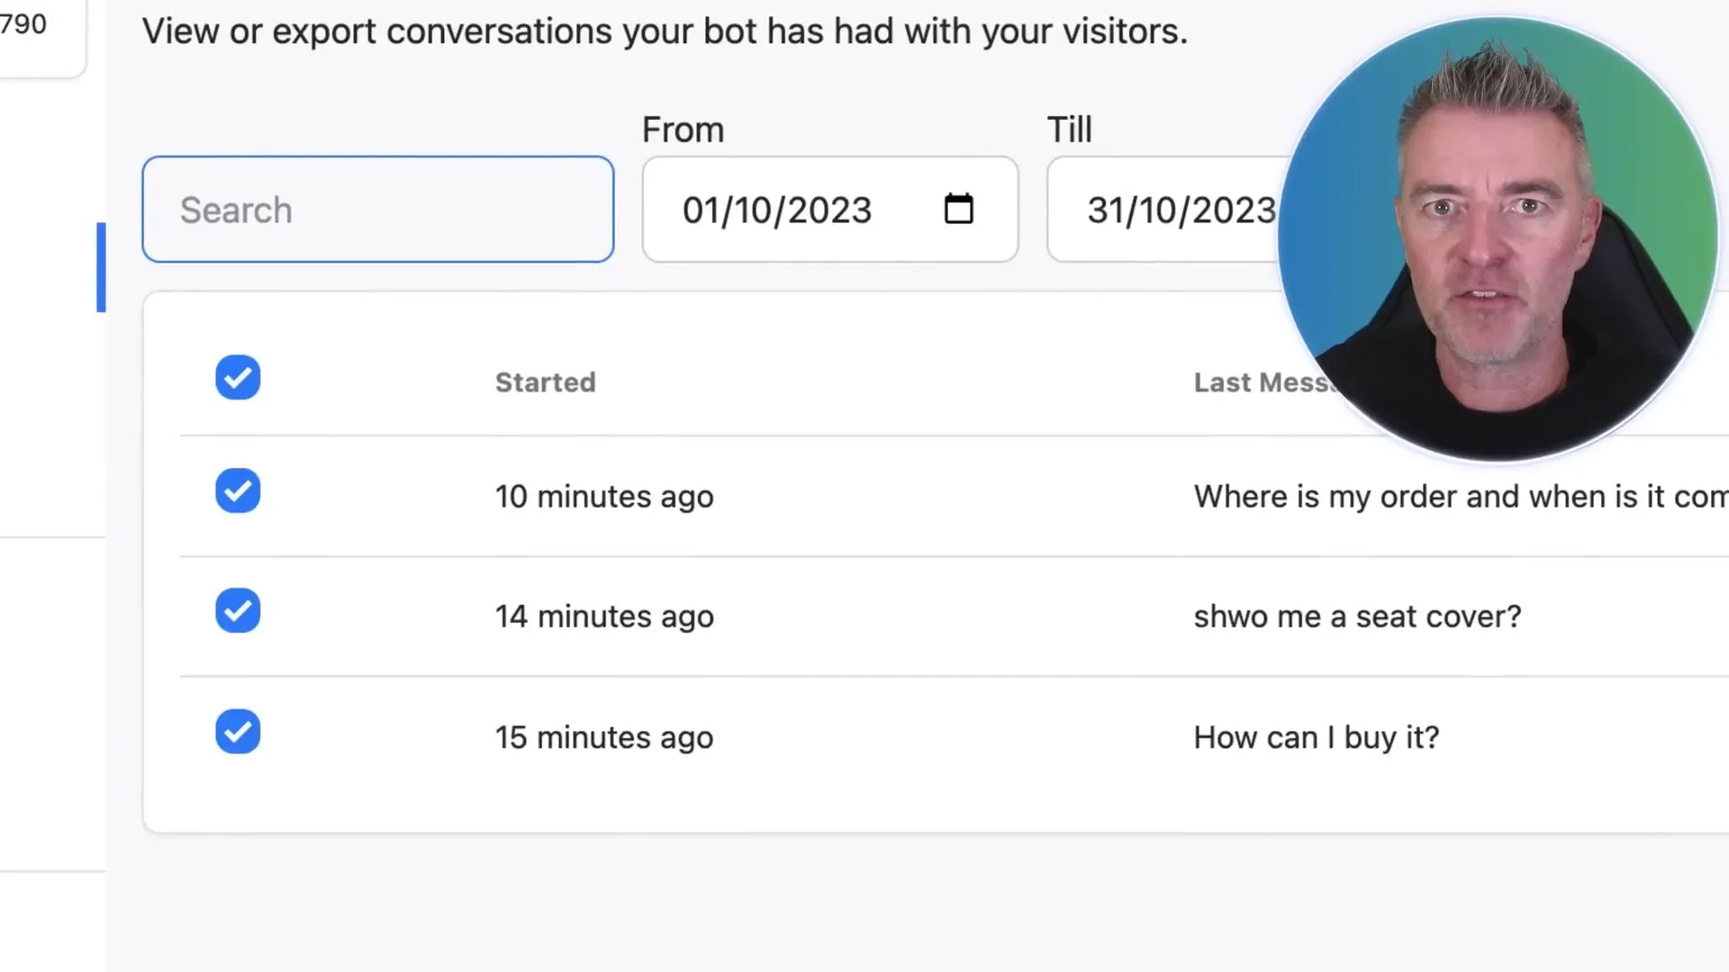Click the blue active sidebar indicator
Screen dimensions: 1729x972
pos(101,267)
